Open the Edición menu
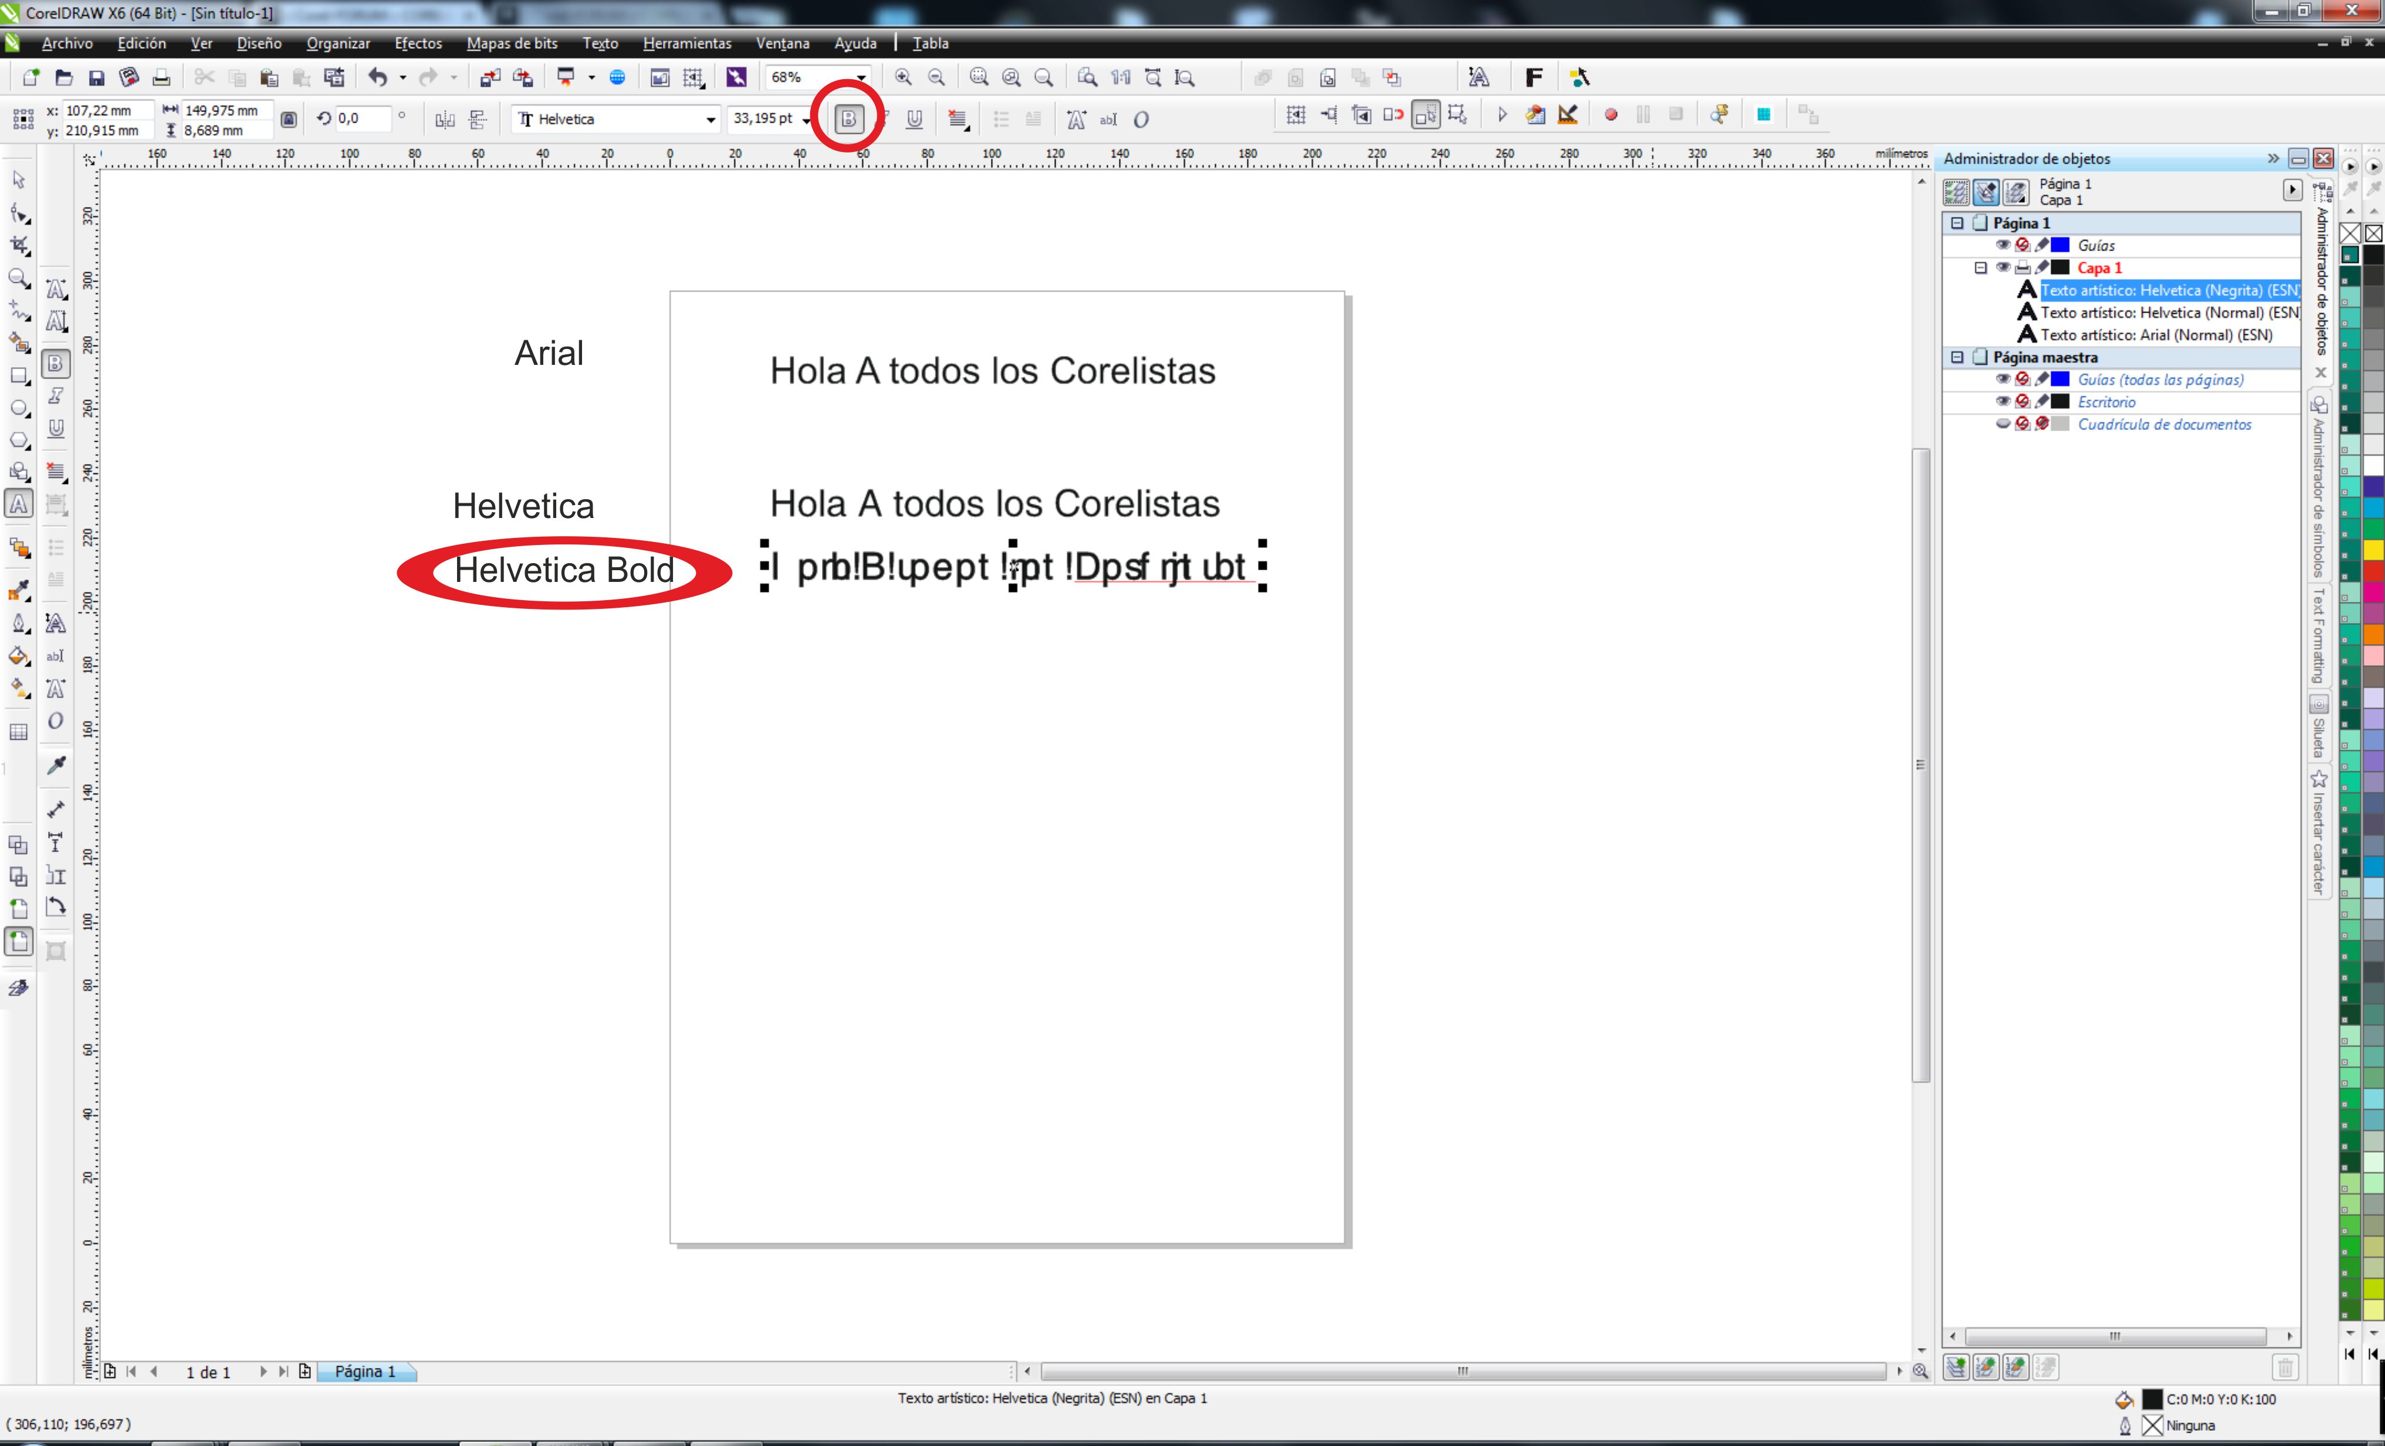 pos(141,43)
